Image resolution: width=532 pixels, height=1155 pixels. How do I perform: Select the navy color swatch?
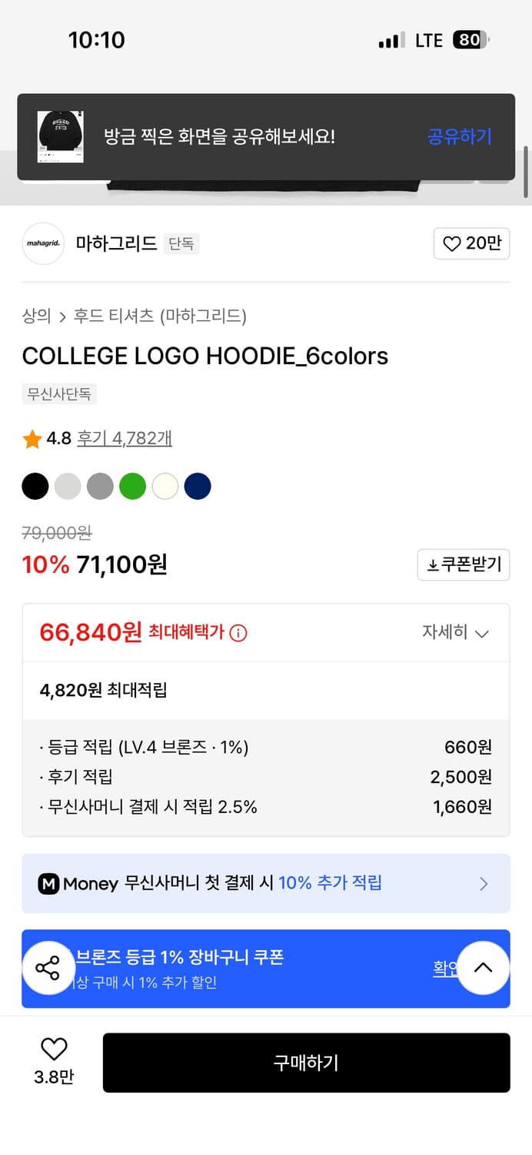click(198, 486)
